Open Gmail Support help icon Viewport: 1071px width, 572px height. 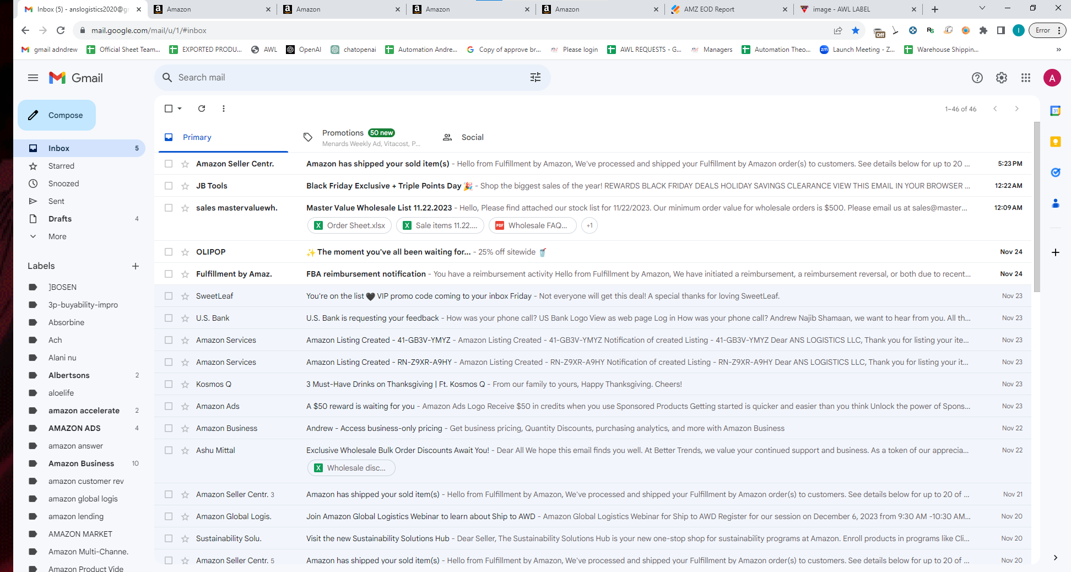point(977,78)
